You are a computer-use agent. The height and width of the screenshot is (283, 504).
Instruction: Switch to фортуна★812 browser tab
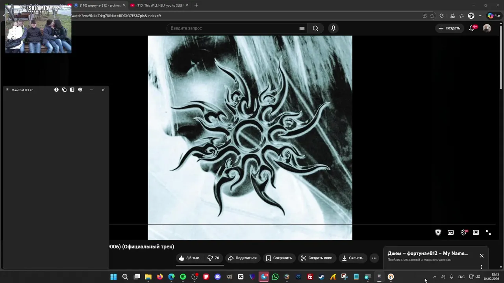point(100,5)
